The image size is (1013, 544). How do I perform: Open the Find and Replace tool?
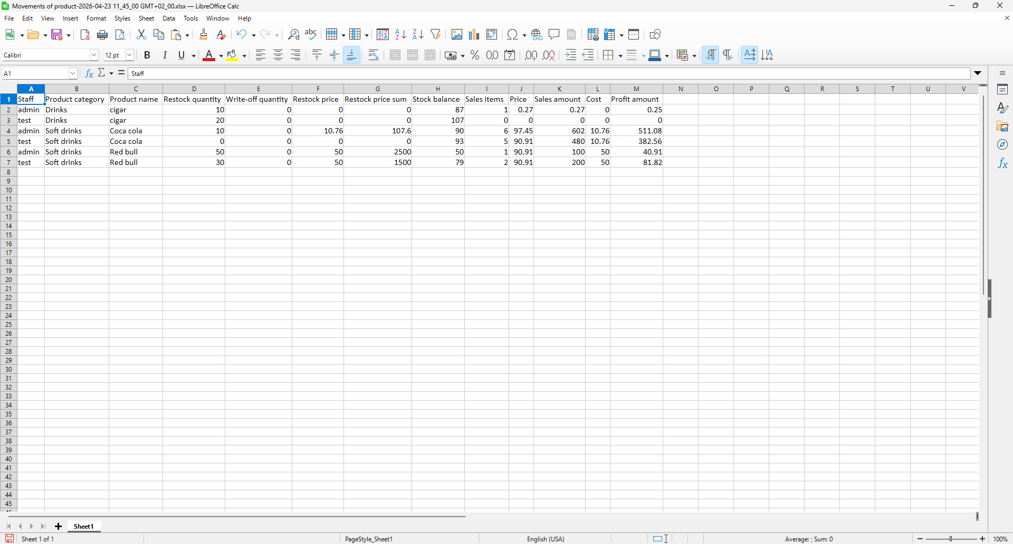click(293, 35)
